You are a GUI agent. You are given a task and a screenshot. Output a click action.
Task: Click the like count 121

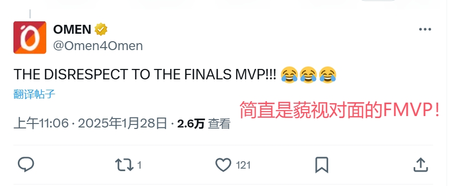tap(243, 165)
